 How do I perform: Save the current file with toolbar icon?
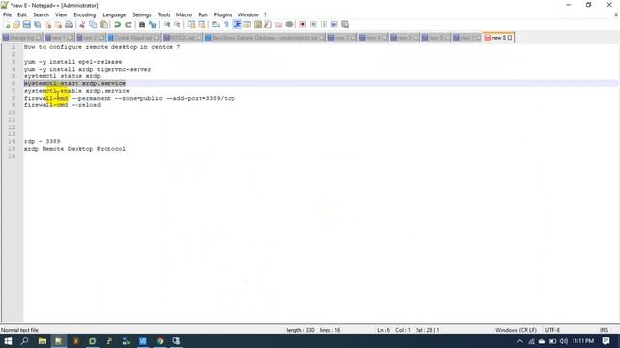tap(27, 24)
